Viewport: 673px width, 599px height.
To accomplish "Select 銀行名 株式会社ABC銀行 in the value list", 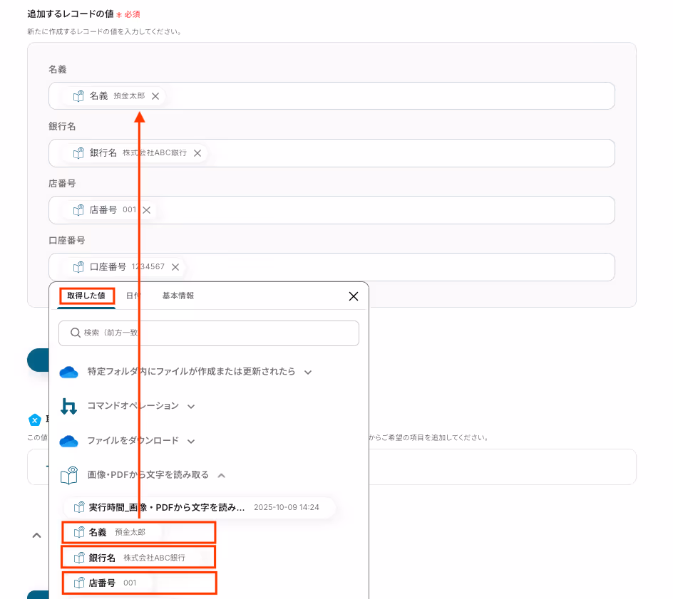I will [x=138, y=558].
